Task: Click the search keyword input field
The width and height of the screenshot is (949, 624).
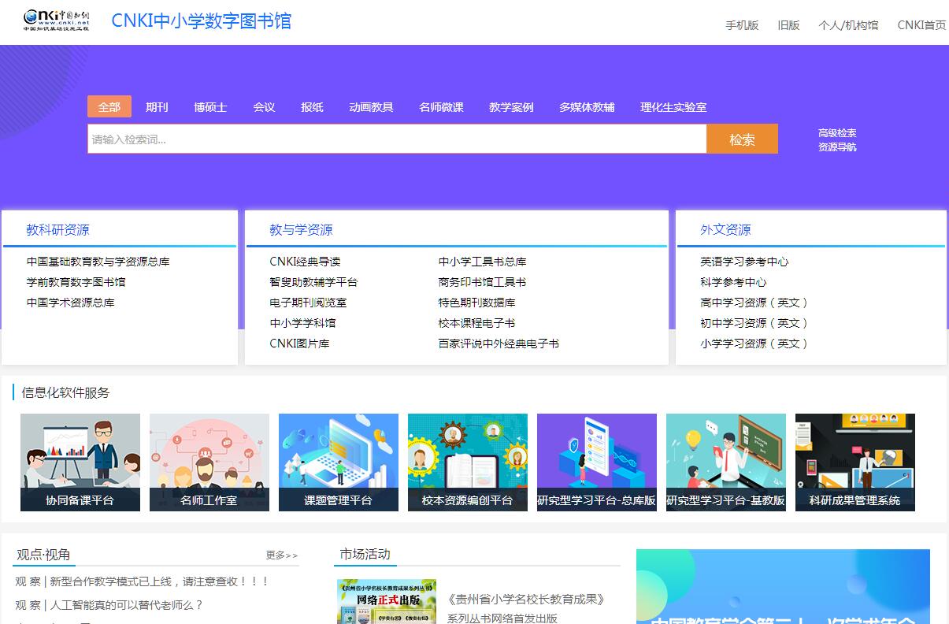Action: (397, 139)
